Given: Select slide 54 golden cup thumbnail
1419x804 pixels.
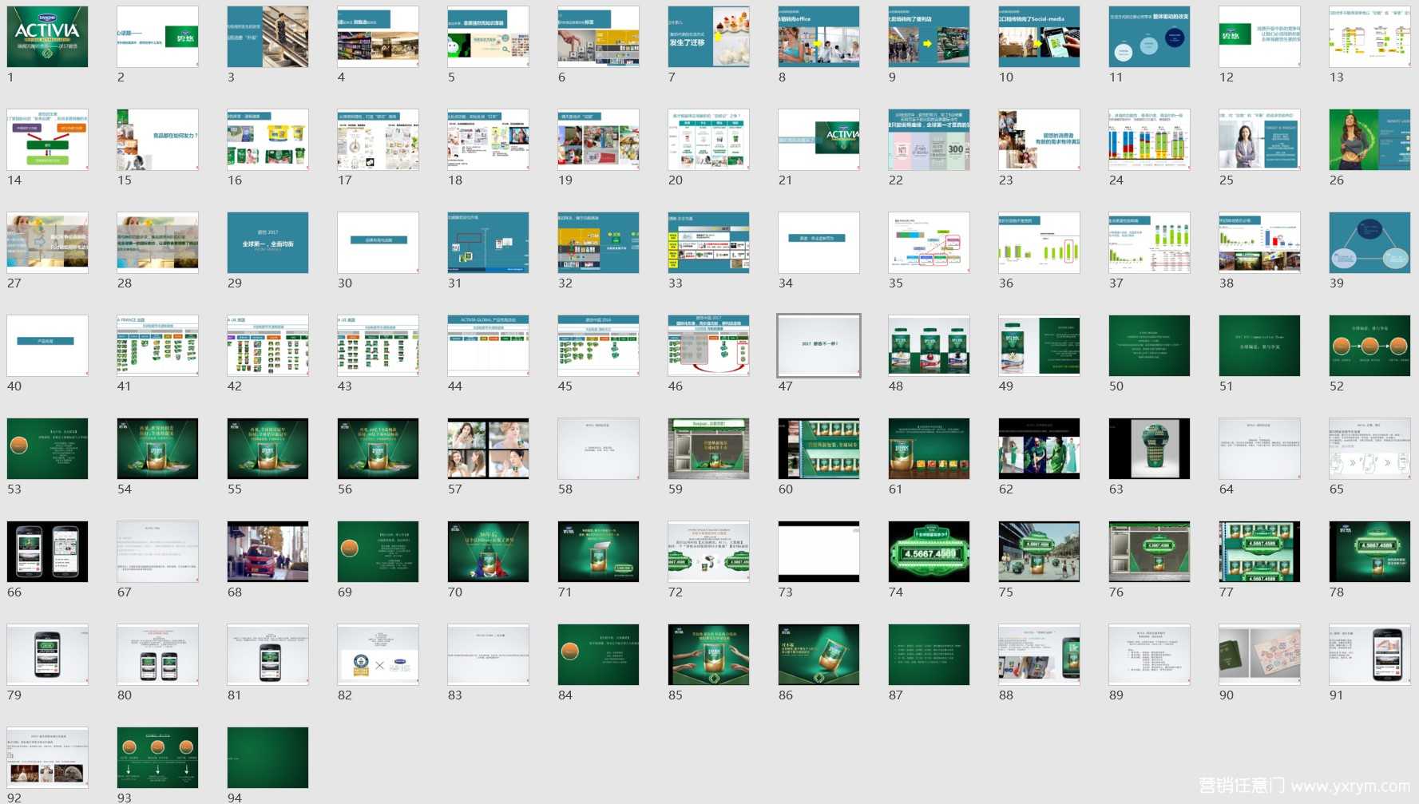Looking at the screenshot, I should [x=158, y=449].
